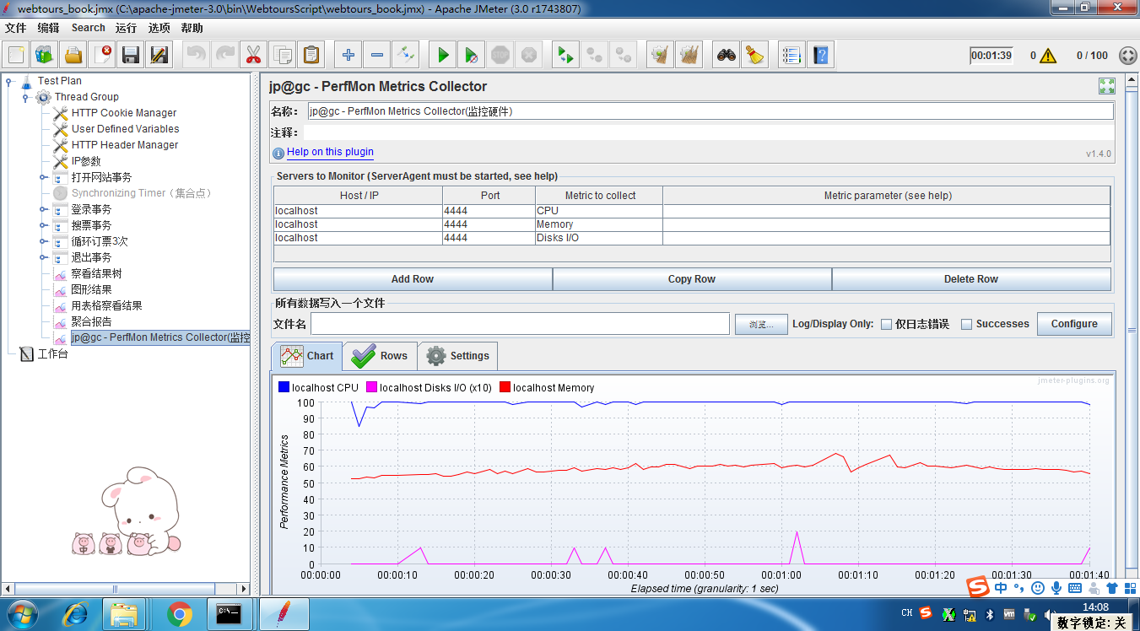Screen dimensions: 1140x631
Task: Enable the 仅日志错误 checkbox
Action: (x=887, y=324)
